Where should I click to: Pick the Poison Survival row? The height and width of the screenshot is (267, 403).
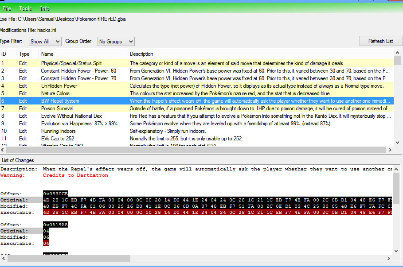click(x=57, y=108)
